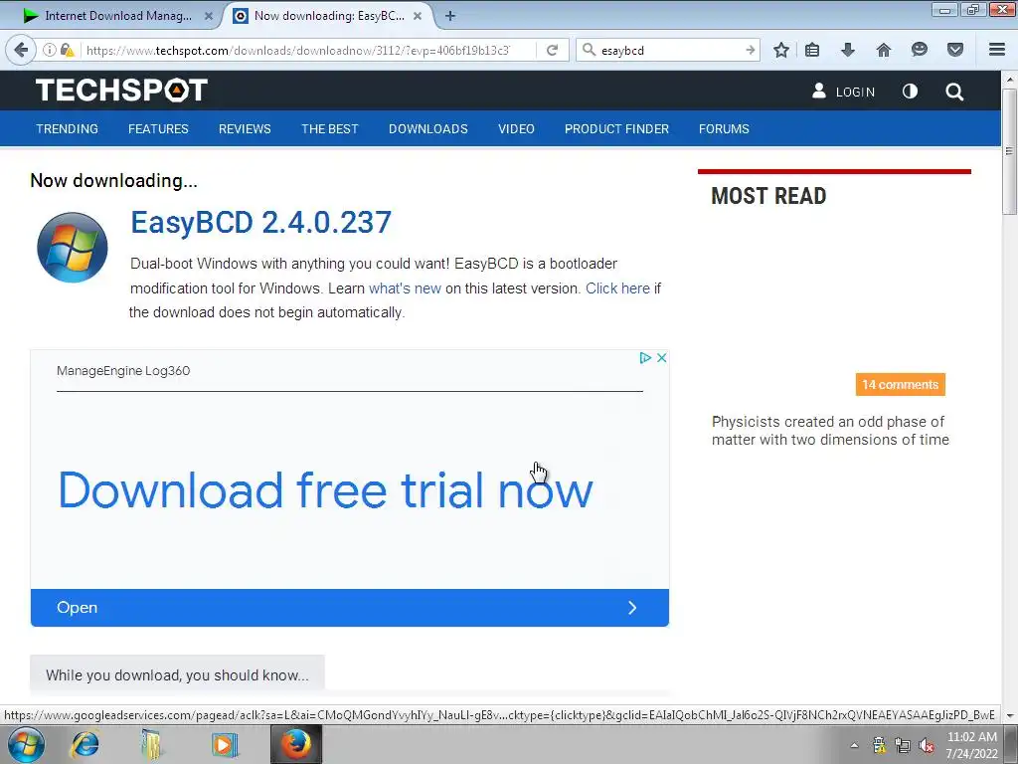The image size is (1018, 764).
Task: Close the Internet Download Manager tab
Action: point(209,16)
